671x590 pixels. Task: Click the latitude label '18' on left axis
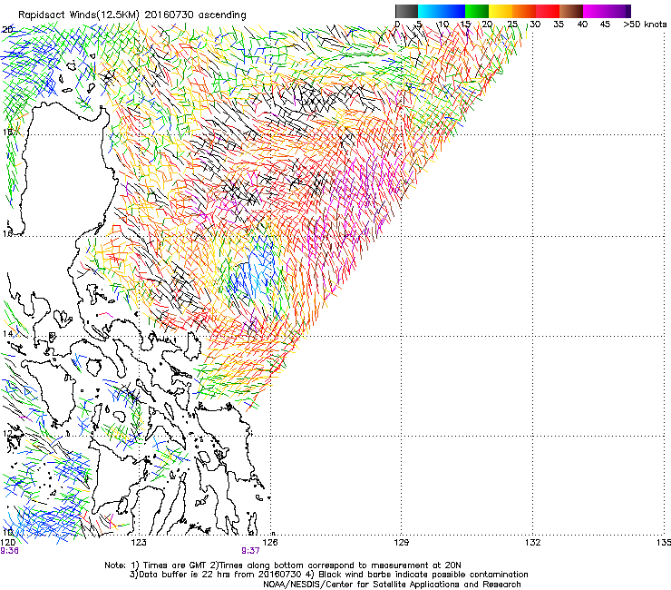[7, 132]
